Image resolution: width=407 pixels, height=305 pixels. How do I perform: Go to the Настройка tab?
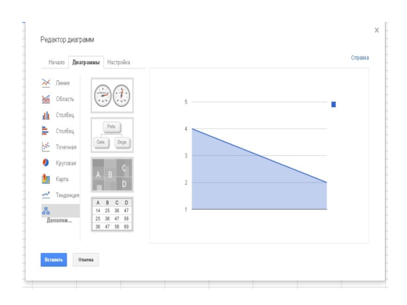click(119, 62)
